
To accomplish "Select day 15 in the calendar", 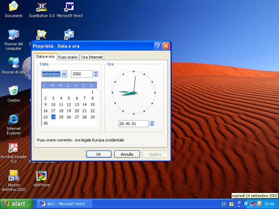I will point(93,104).
